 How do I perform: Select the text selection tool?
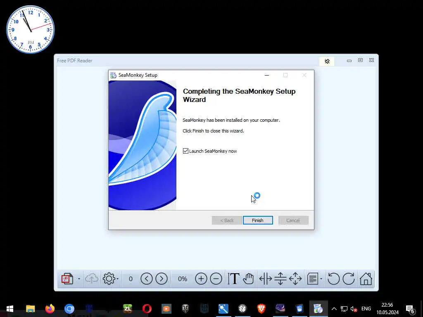pos(233,279)
